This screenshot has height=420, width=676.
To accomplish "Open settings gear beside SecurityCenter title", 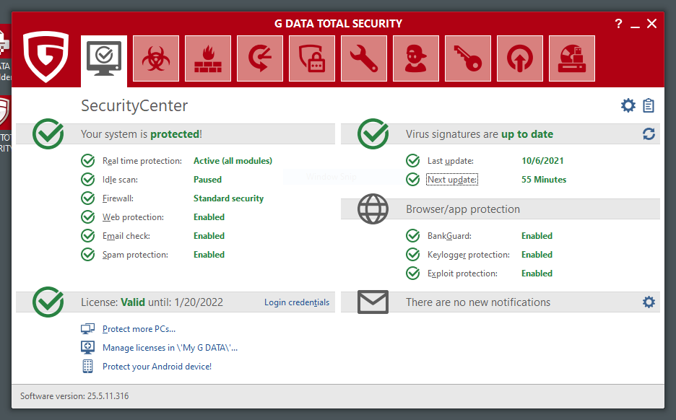I will coord(628,106).
